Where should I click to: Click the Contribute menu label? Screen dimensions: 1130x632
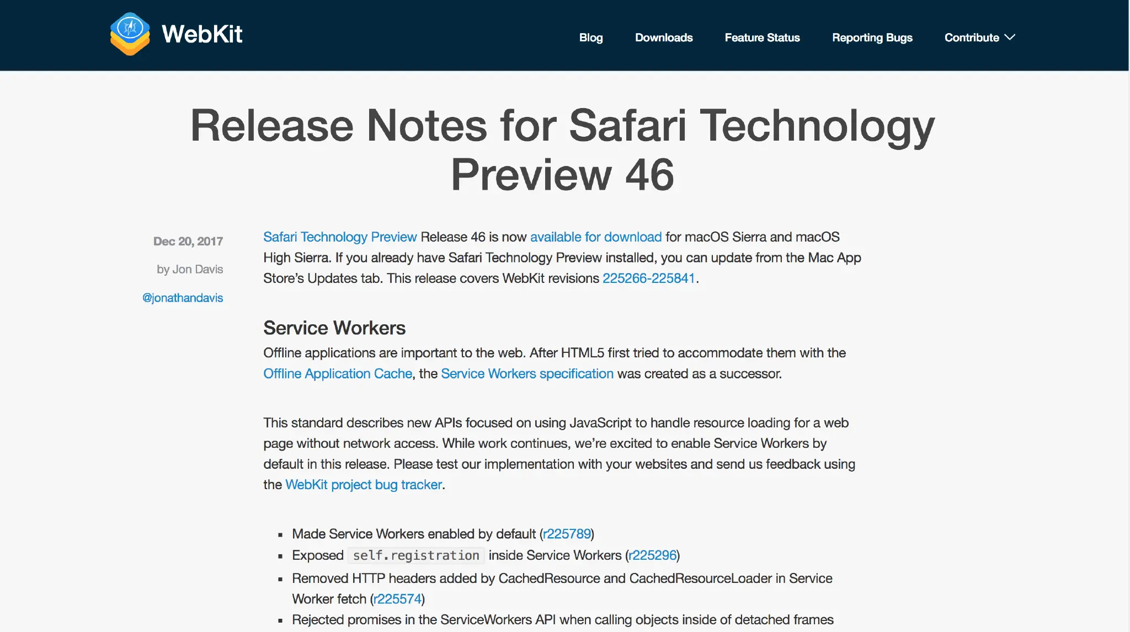point(971,38)
